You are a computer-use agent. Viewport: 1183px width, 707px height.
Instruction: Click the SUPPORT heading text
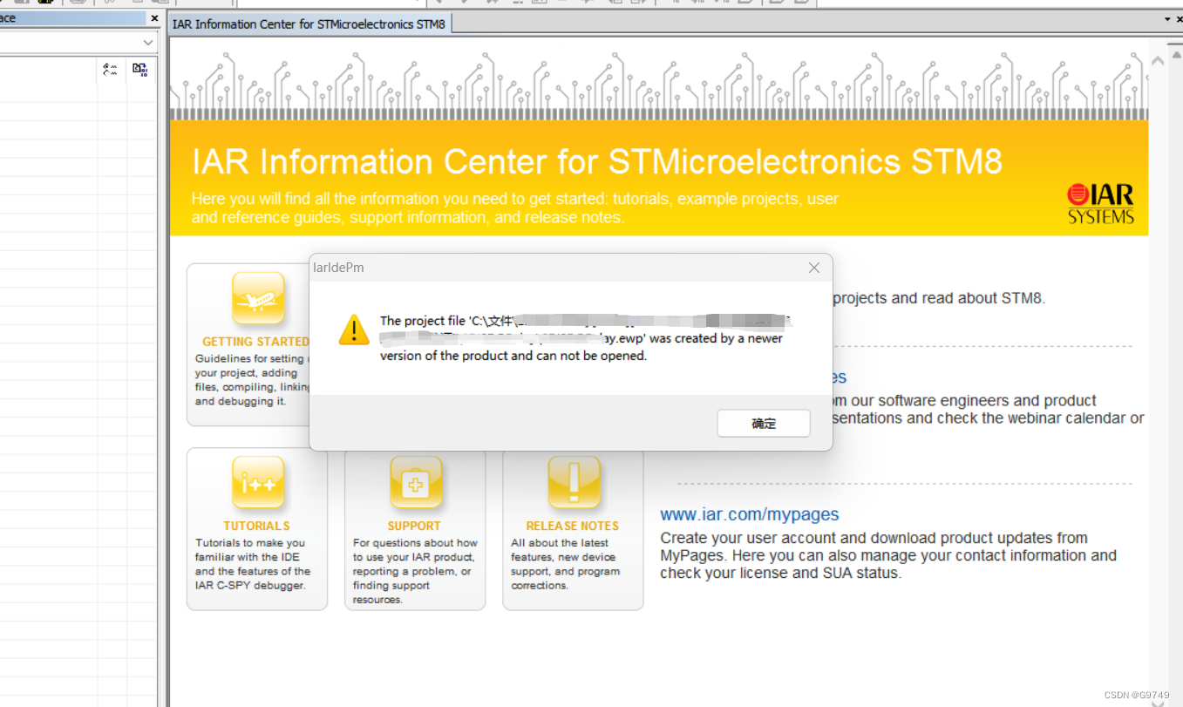tap(414, 526)
